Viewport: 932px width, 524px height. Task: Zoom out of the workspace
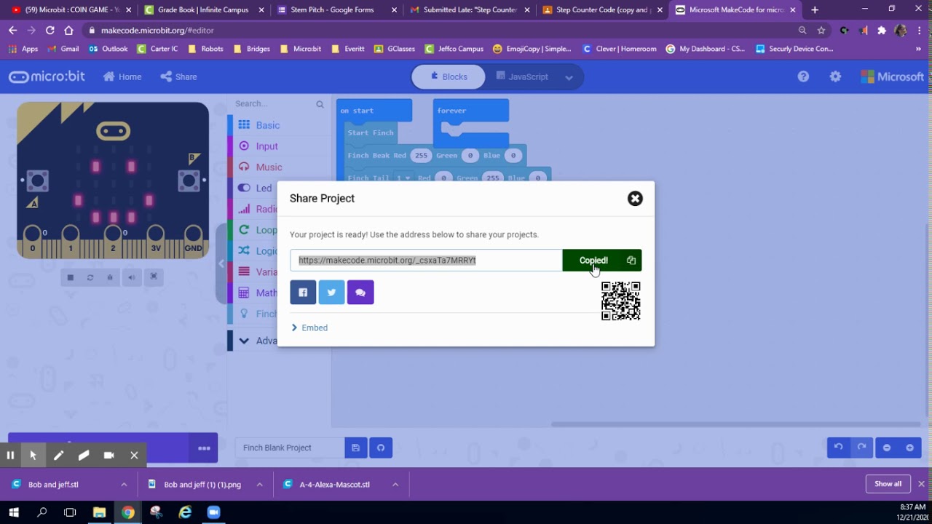(x=887, y=448)
